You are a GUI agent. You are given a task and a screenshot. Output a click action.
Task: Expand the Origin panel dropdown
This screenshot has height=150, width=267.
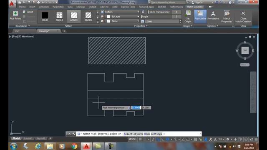click(x=188, y=26)
